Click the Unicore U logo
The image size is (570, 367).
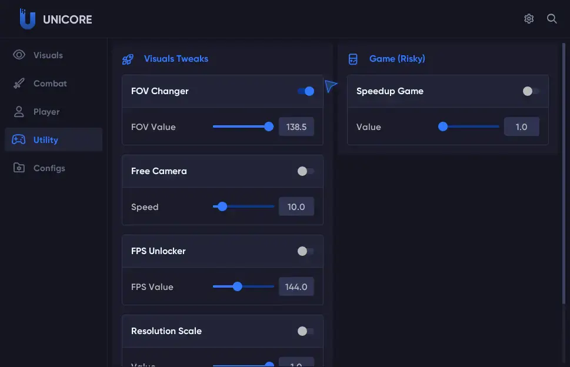[27, 19]
